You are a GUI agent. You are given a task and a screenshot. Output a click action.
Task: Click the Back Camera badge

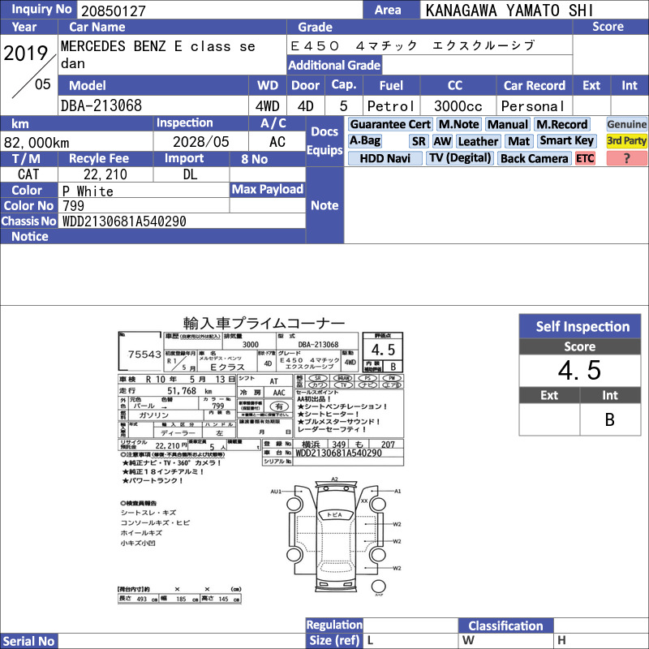tap(534, 158)
